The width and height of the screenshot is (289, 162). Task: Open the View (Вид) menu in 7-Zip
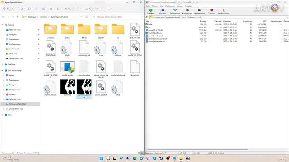click(x=162, y=6)
